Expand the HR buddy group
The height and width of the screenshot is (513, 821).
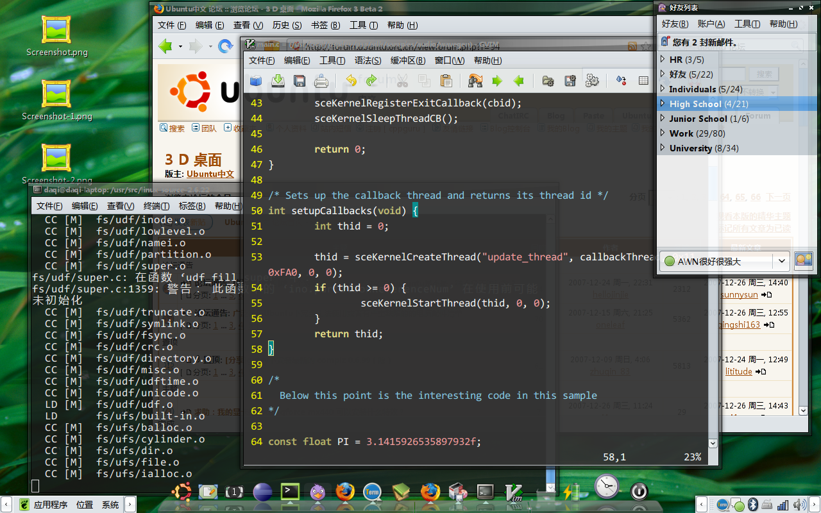[x=663, y=60]
